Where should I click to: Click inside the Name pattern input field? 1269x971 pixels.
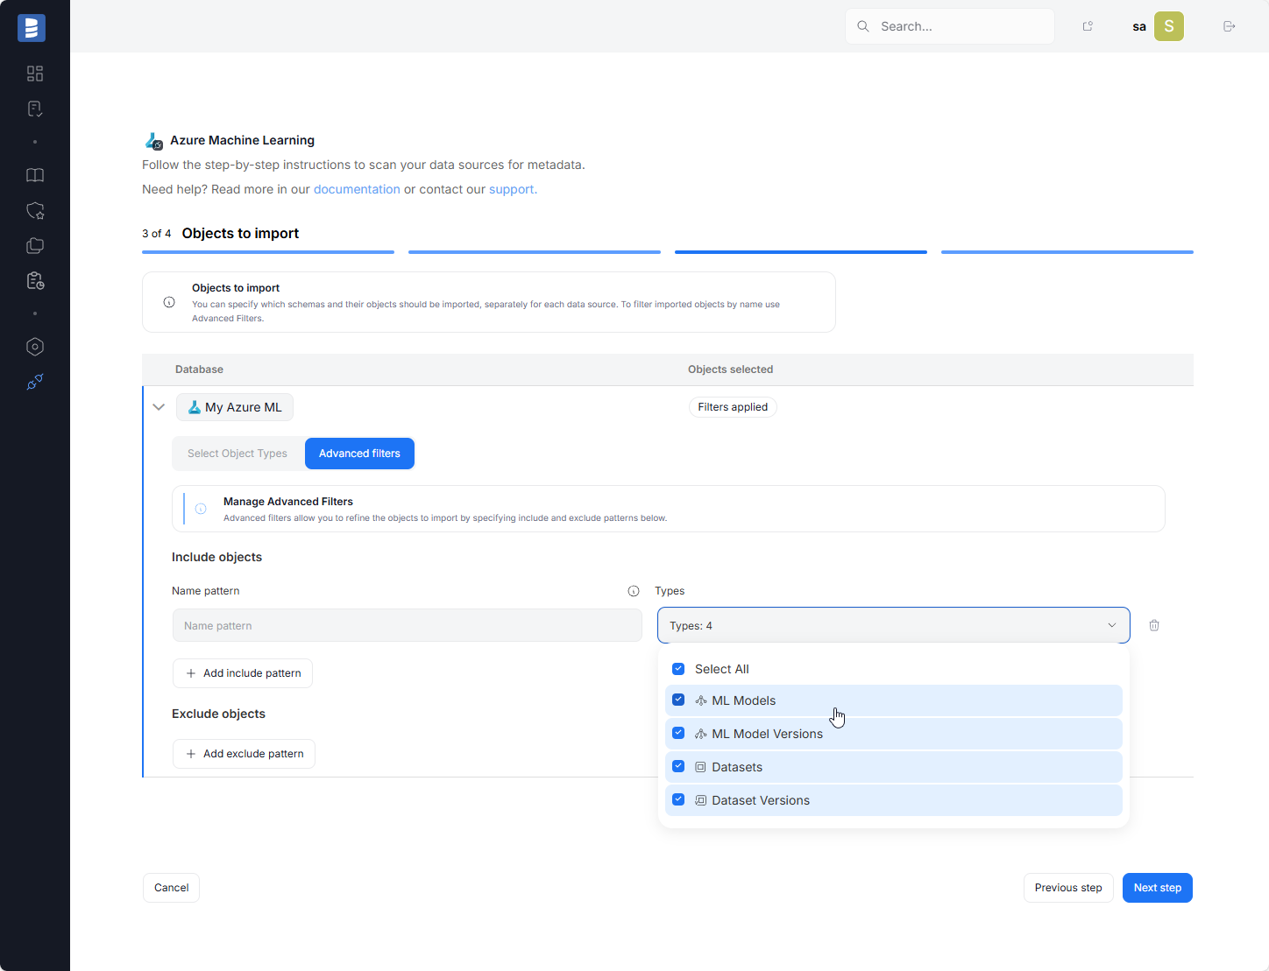pos(407,624)
